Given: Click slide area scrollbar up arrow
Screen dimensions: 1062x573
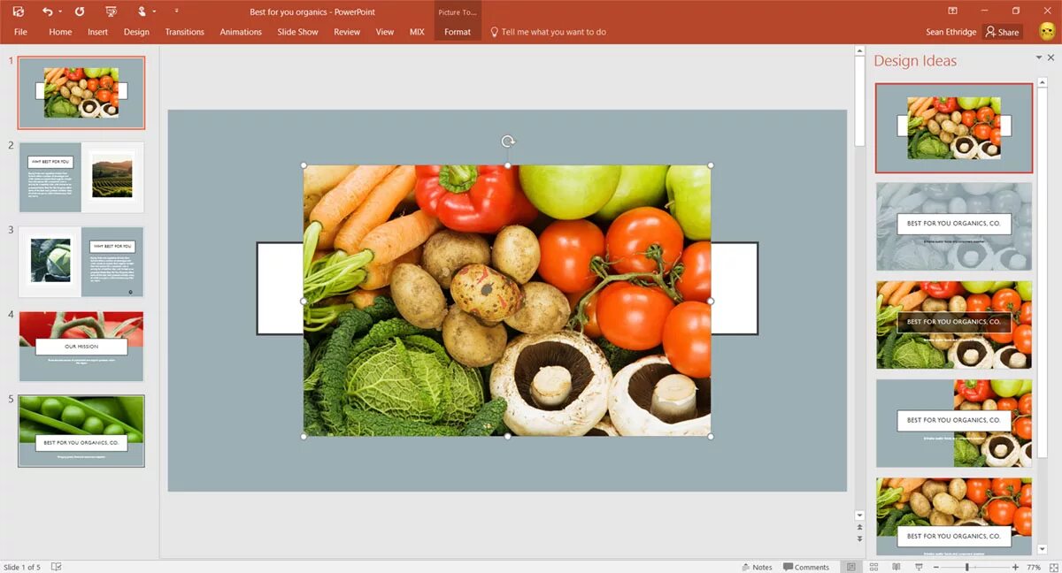Looking at the screenshot, I should coord(859,51).
